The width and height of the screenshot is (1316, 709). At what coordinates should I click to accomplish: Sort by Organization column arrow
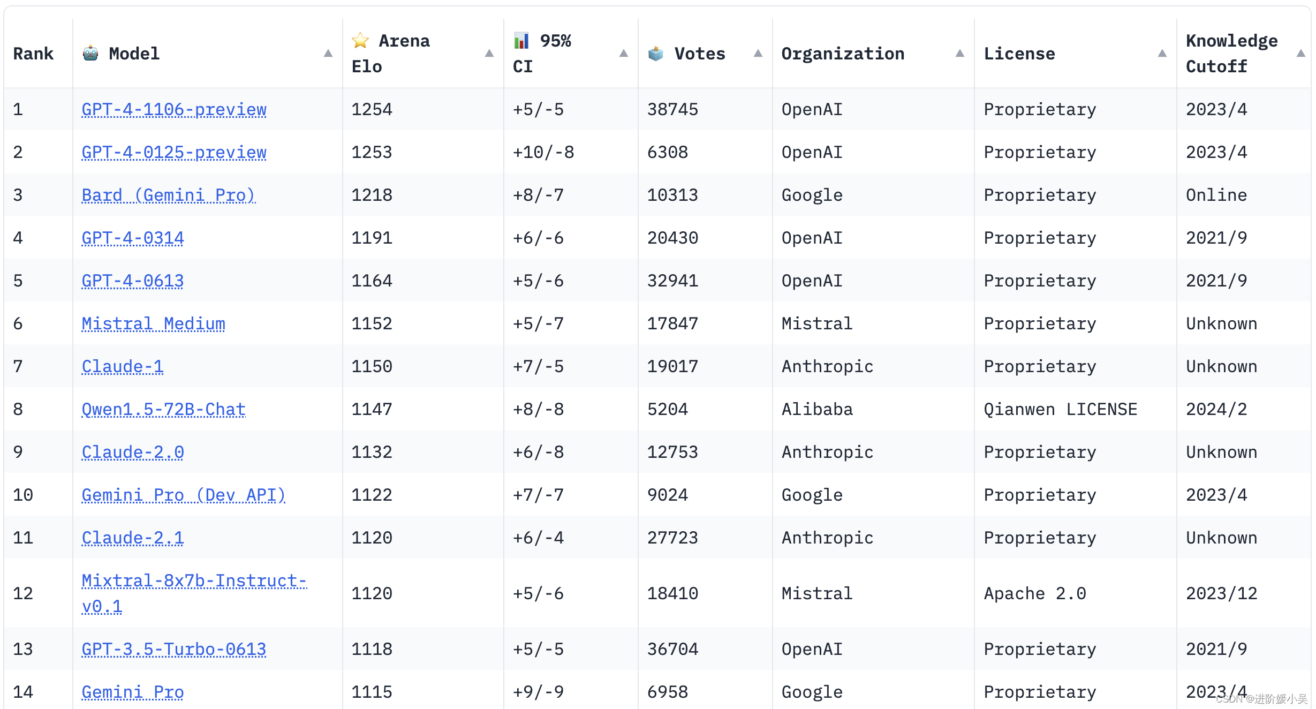pyautogui.click(x=960, y=54)
